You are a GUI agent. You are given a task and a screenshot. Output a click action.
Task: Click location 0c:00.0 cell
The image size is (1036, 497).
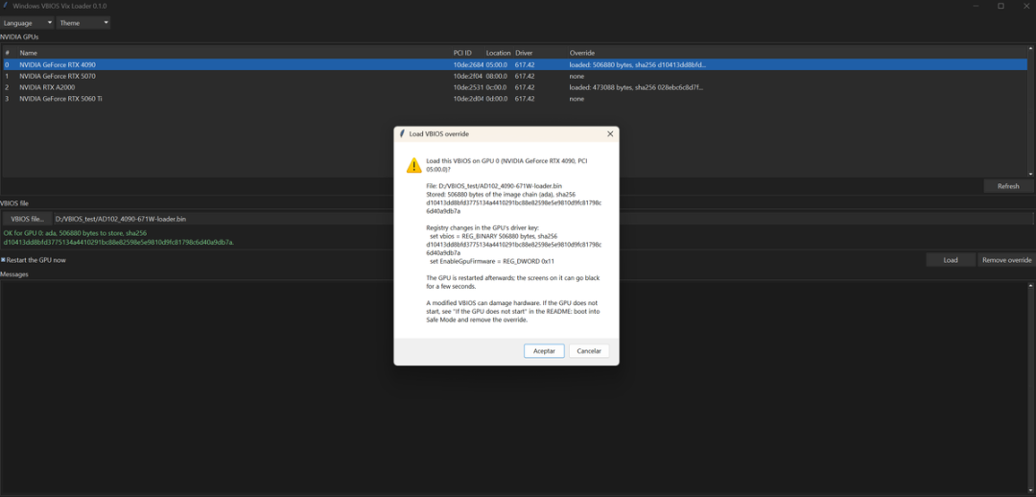pos(497,87)
